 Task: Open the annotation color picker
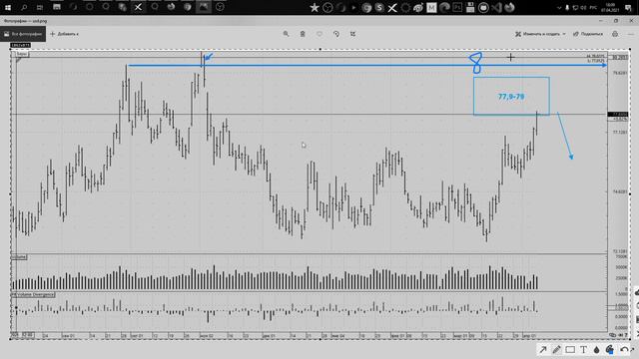coord(610,350)
